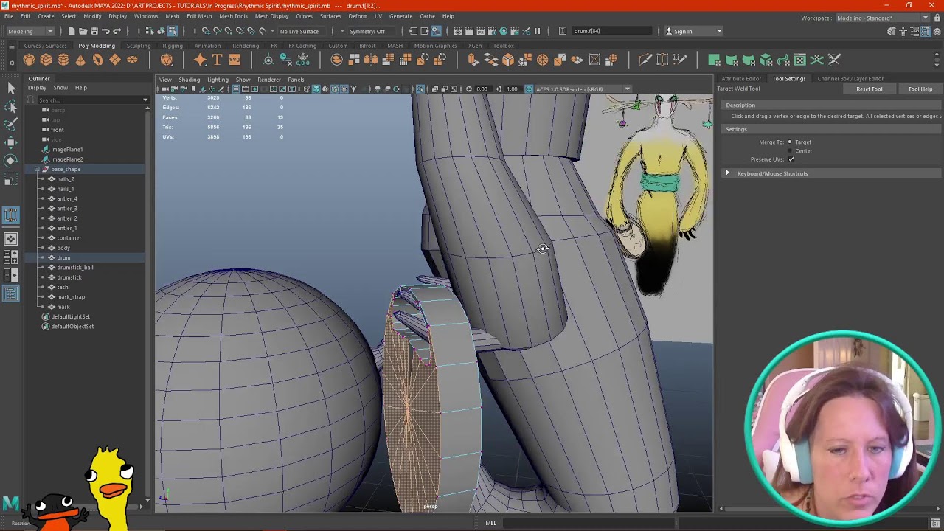Select the mask_strap node in Outliner
The width and height of the screenshot is (944, 531).
tap(71, 297)
